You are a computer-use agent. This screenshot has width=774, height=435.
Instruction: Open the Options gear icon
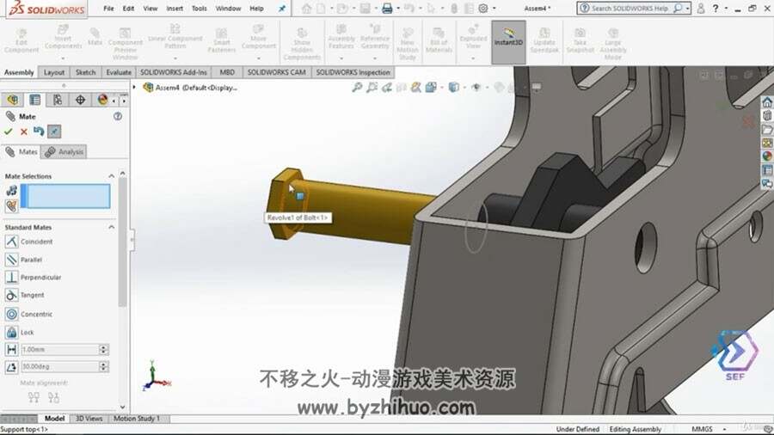pos(483,9)
